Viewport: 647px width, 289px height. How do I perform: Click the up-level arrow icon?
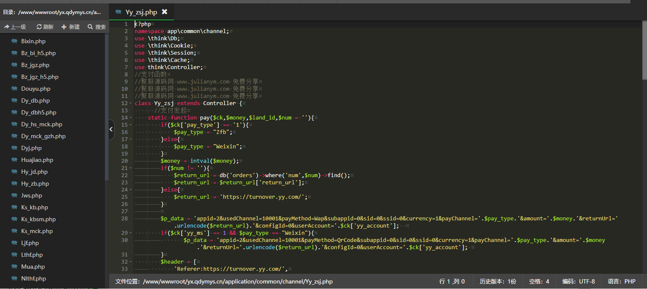pyautogui.click(x=7, y=27)
